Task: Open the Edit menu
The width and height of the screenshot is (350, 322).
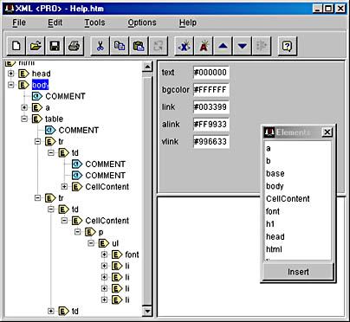Action: point(55,23)
